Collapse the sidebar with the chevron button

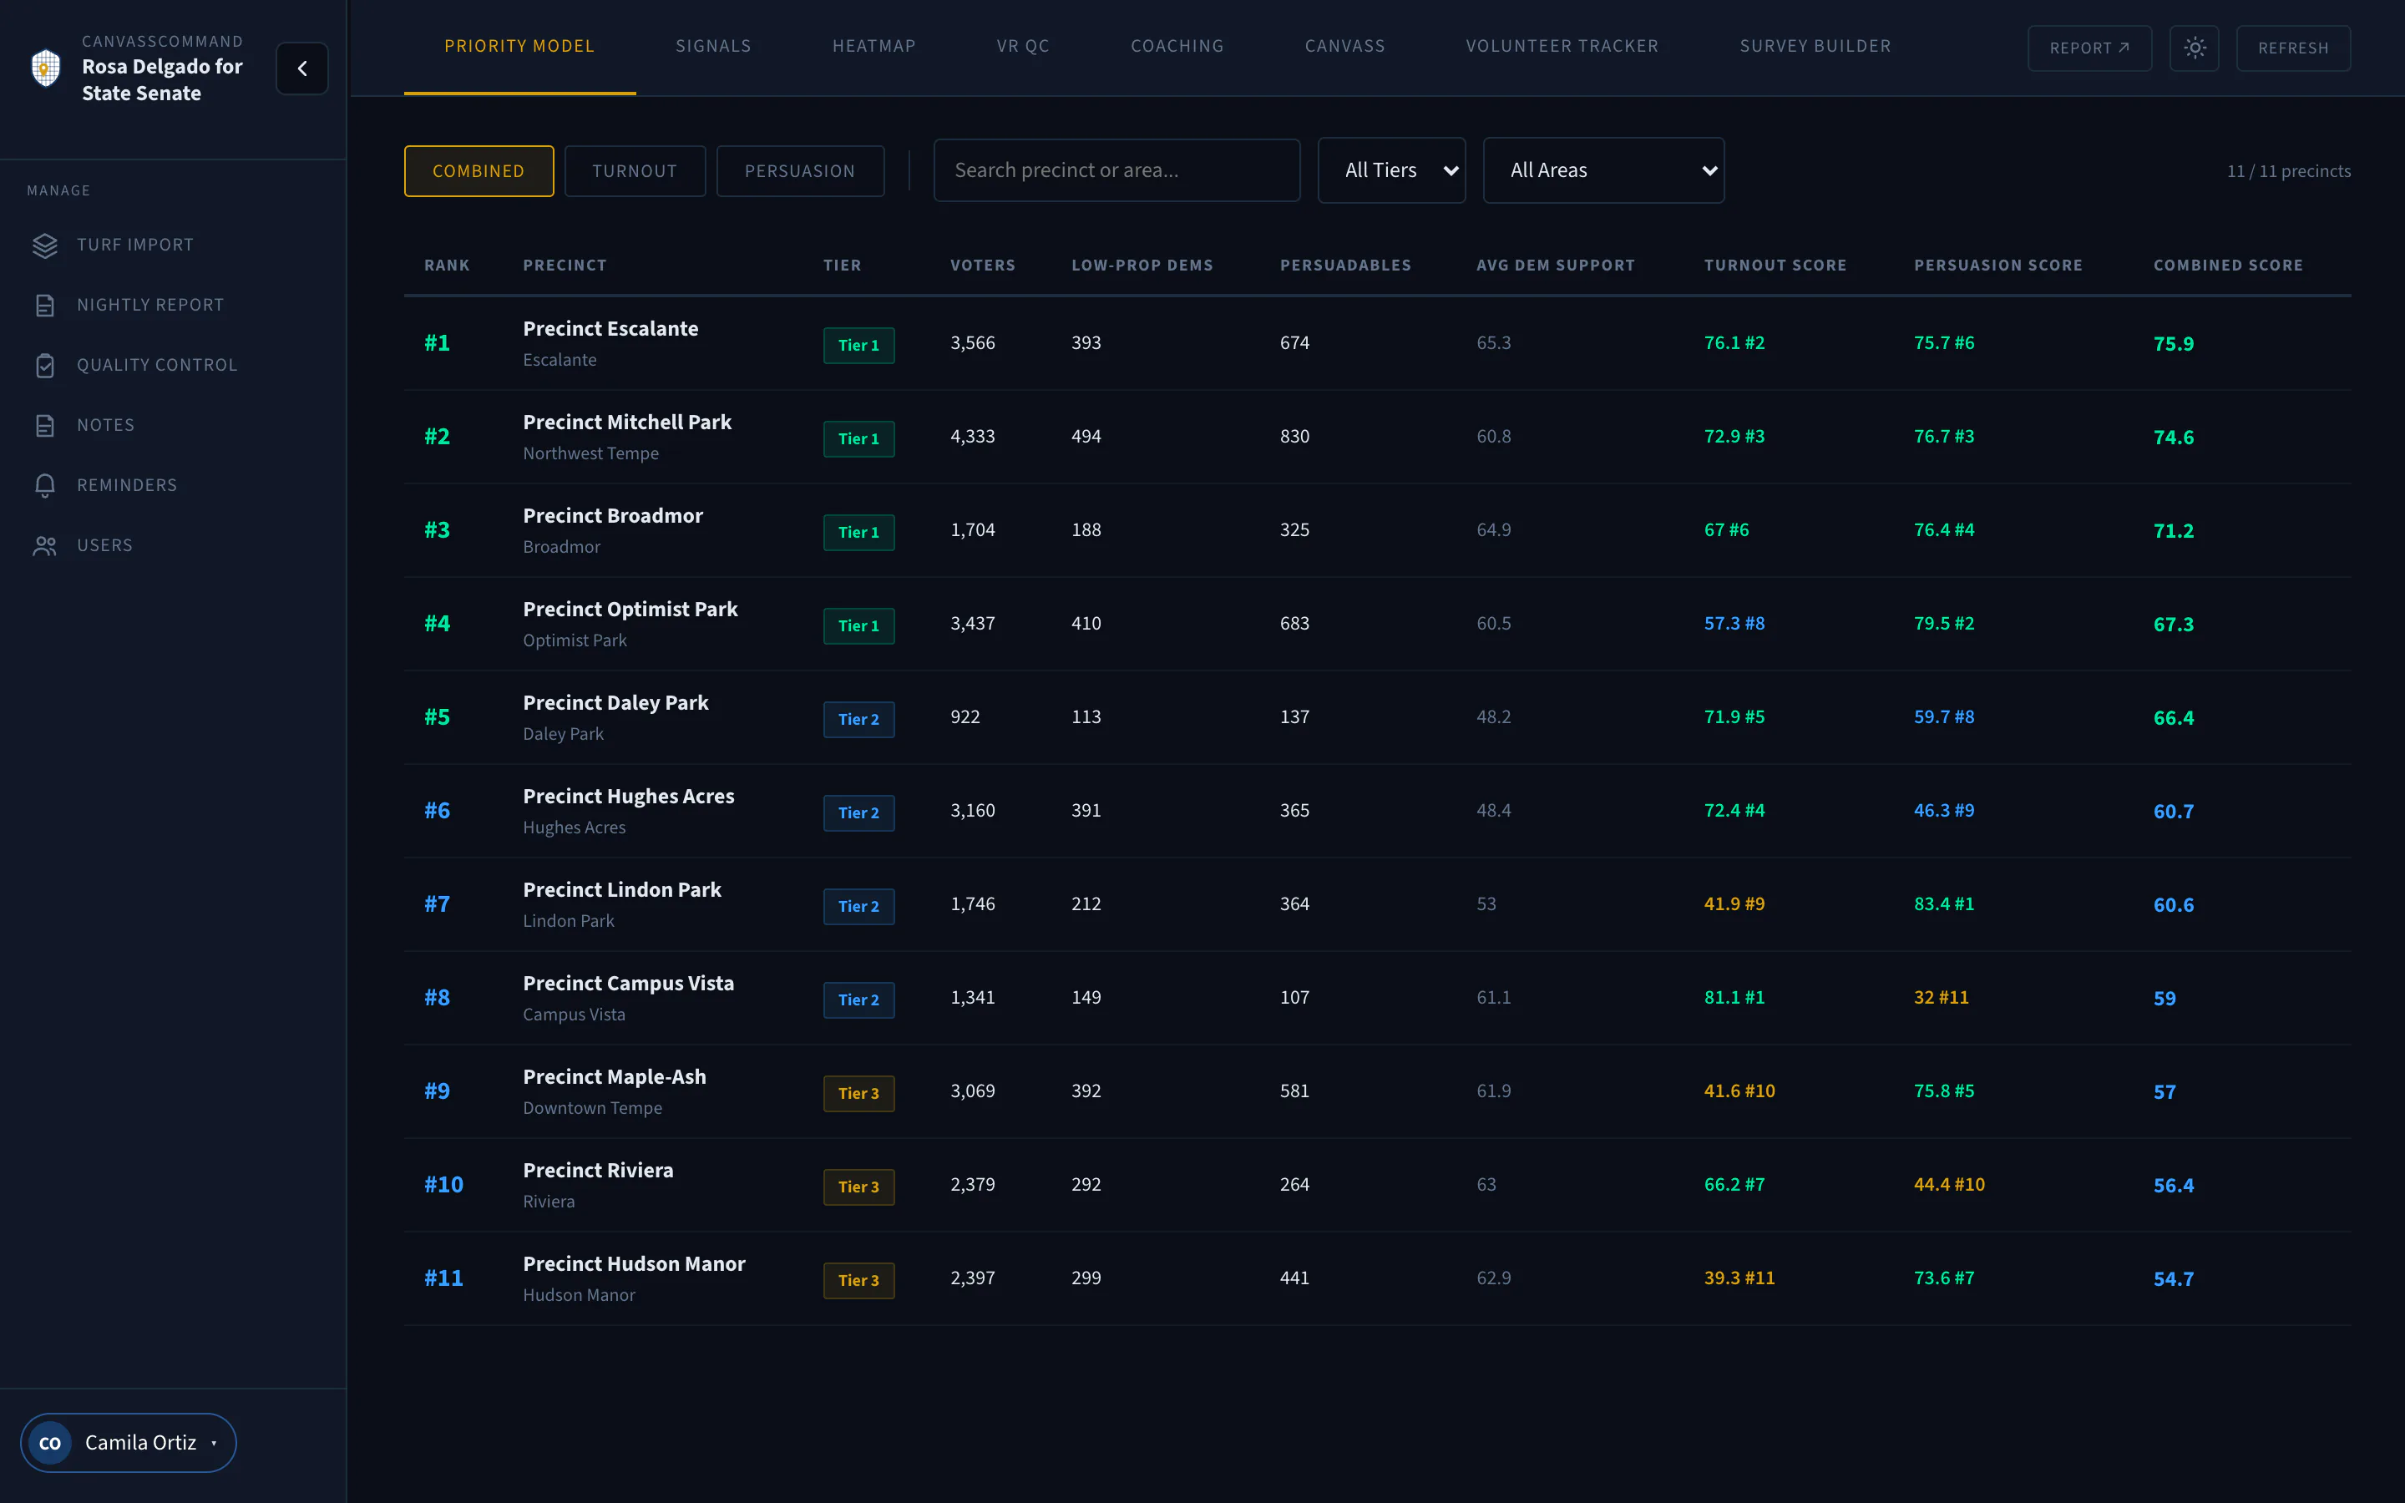pyautogui.click(x=302, y=68)
